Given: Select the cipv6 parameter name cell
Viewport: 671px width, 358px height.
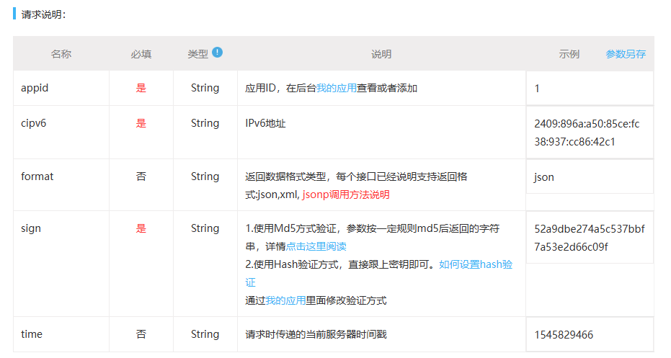Looking at the screenshot, I should coord(61,132).
